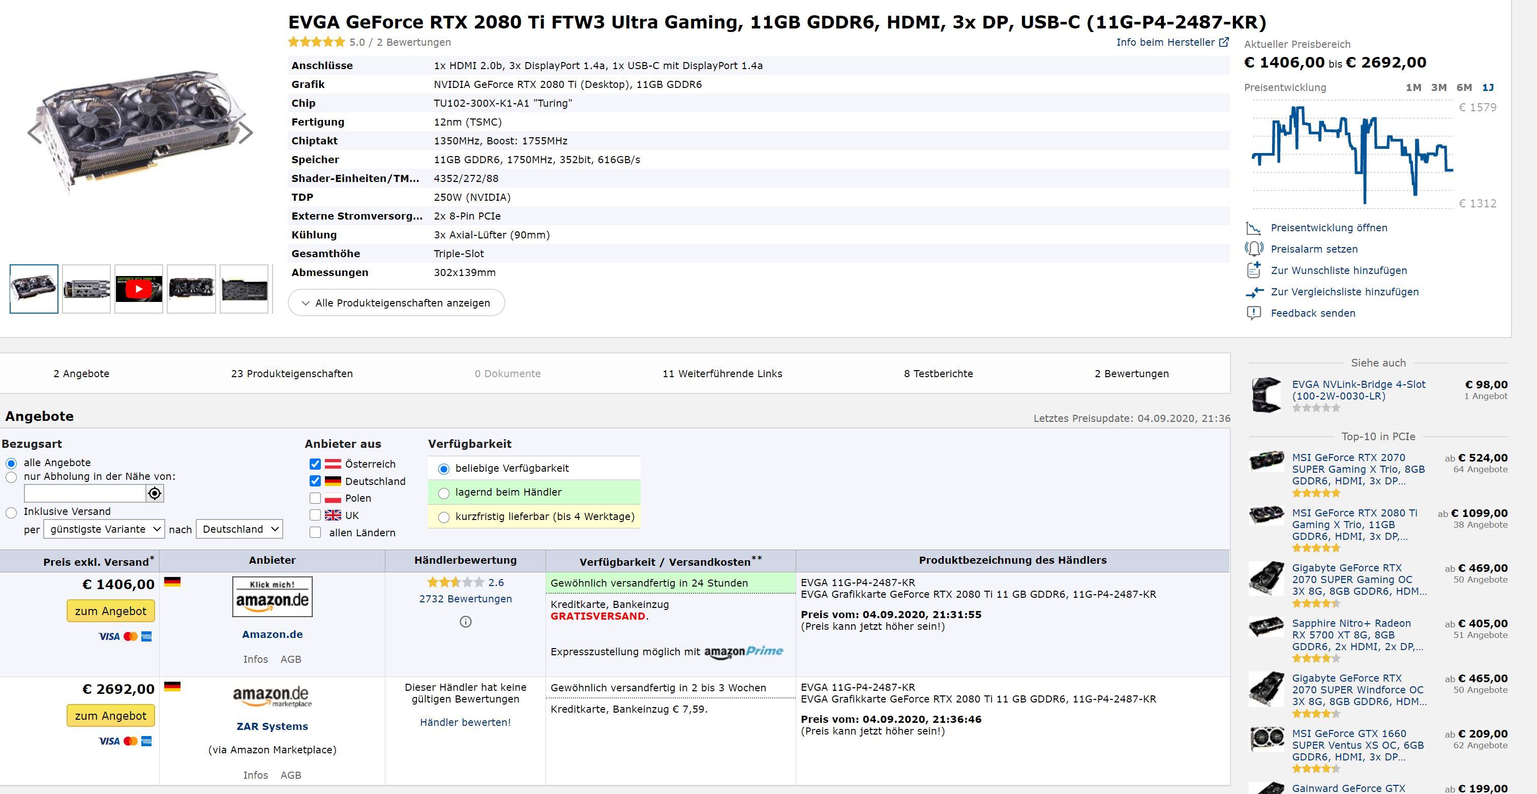
Task: Switch price chart to 1J range
Action: [x=1488, y=88]
